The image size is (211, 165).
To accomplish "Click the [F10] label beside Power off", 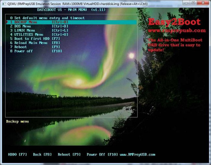I will tap(57, 51).
